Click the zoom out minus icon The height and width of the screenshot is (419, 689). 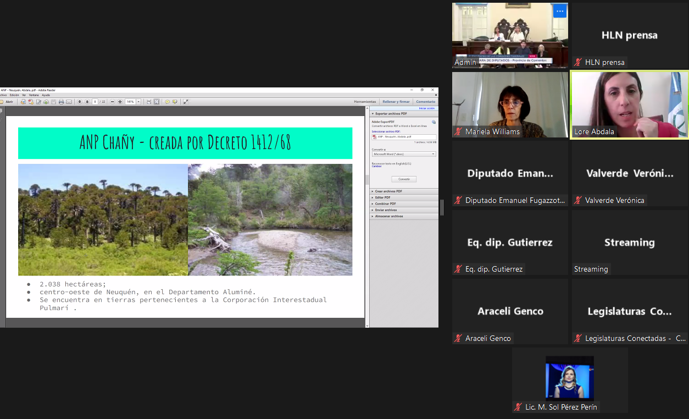pyautogui.click(x=113, y=102)
